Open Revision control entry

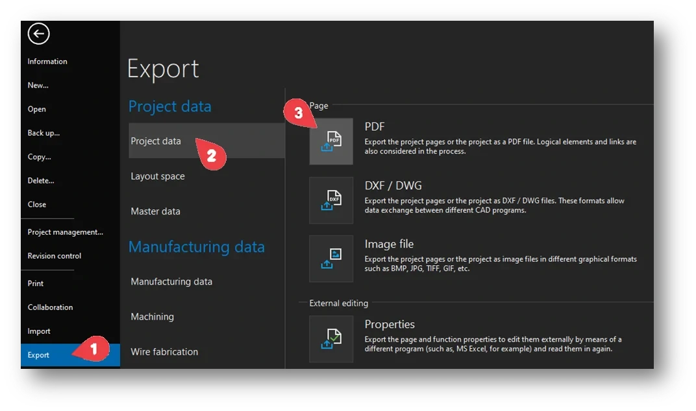(54, 256)
